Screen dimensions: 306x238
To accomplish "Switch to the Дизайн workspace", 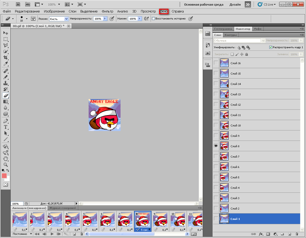I will 235,5.
